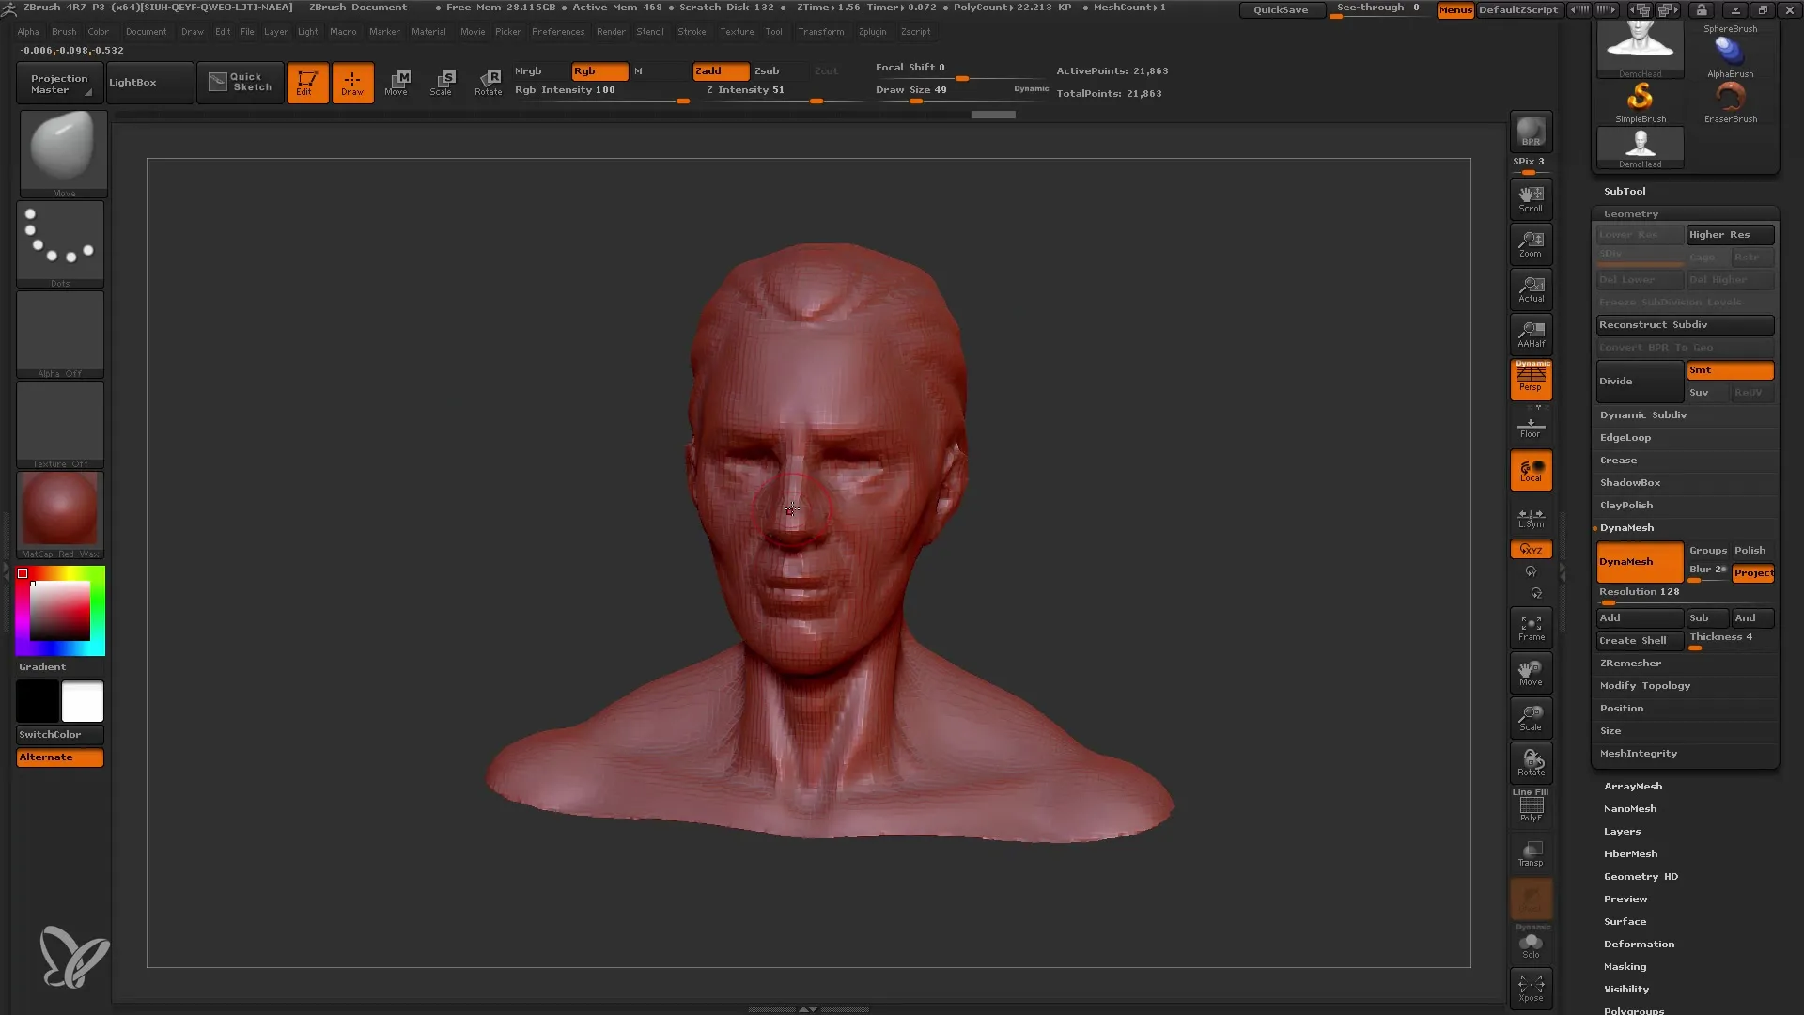
Task: Expand the Surface sub-panel
Action: coord(1625,921)
